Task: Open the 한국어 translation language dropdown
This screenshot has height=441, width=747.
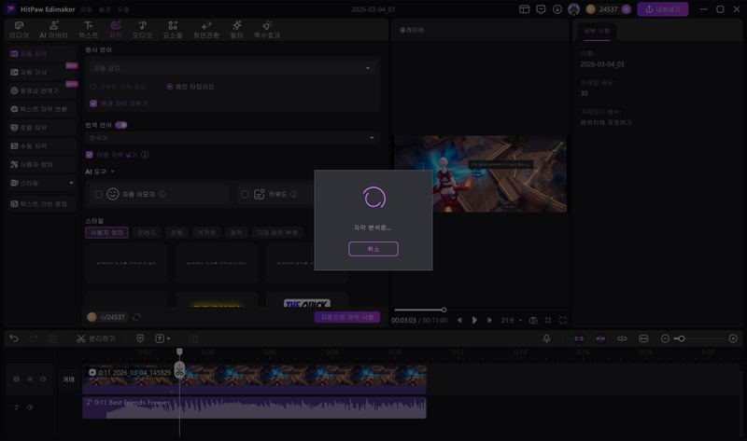Action: coord(232,137)
